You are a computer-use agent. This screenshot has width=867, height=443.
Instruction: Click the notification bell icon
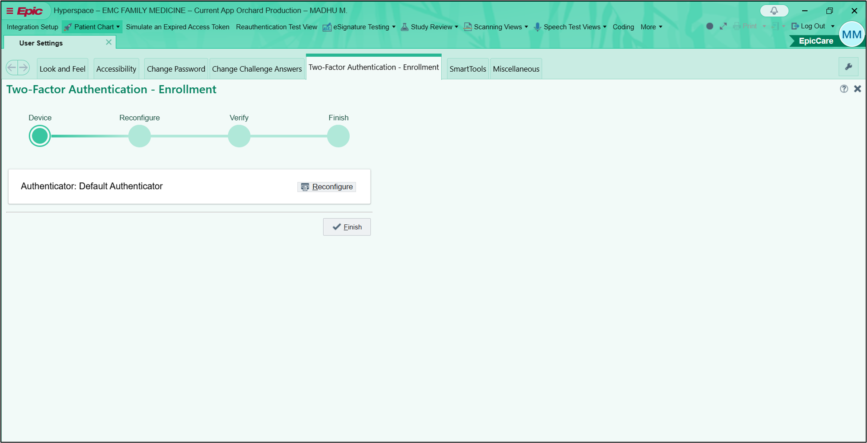774,11
